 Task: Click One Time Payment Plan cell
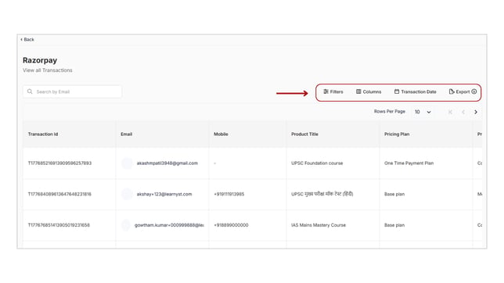[409, 163]
